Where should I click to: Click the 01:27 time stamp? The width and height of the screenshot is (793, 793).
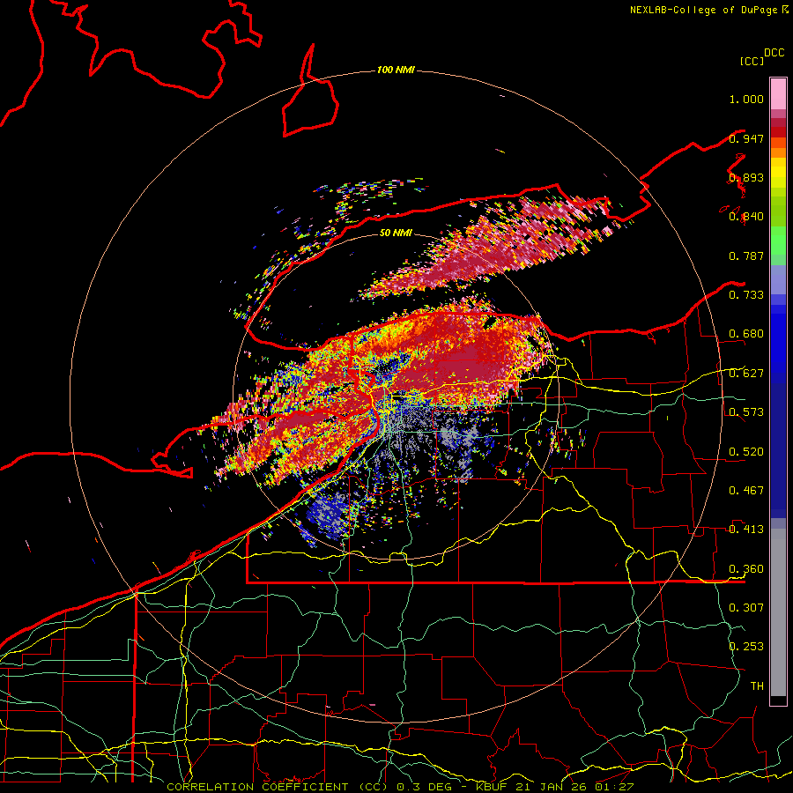coord(614,787)
